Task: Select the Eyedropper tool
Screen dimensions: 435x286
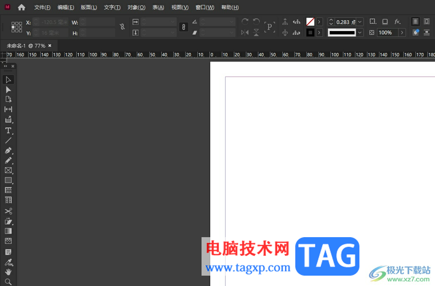Action: (x=8, y=262)
